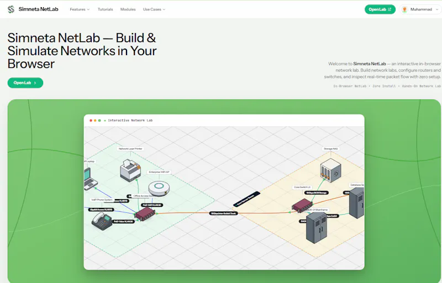The width and height of the screenshot is (442, 283).
Task: Click the VoIP Phone System label
Action: pos(102,200)
